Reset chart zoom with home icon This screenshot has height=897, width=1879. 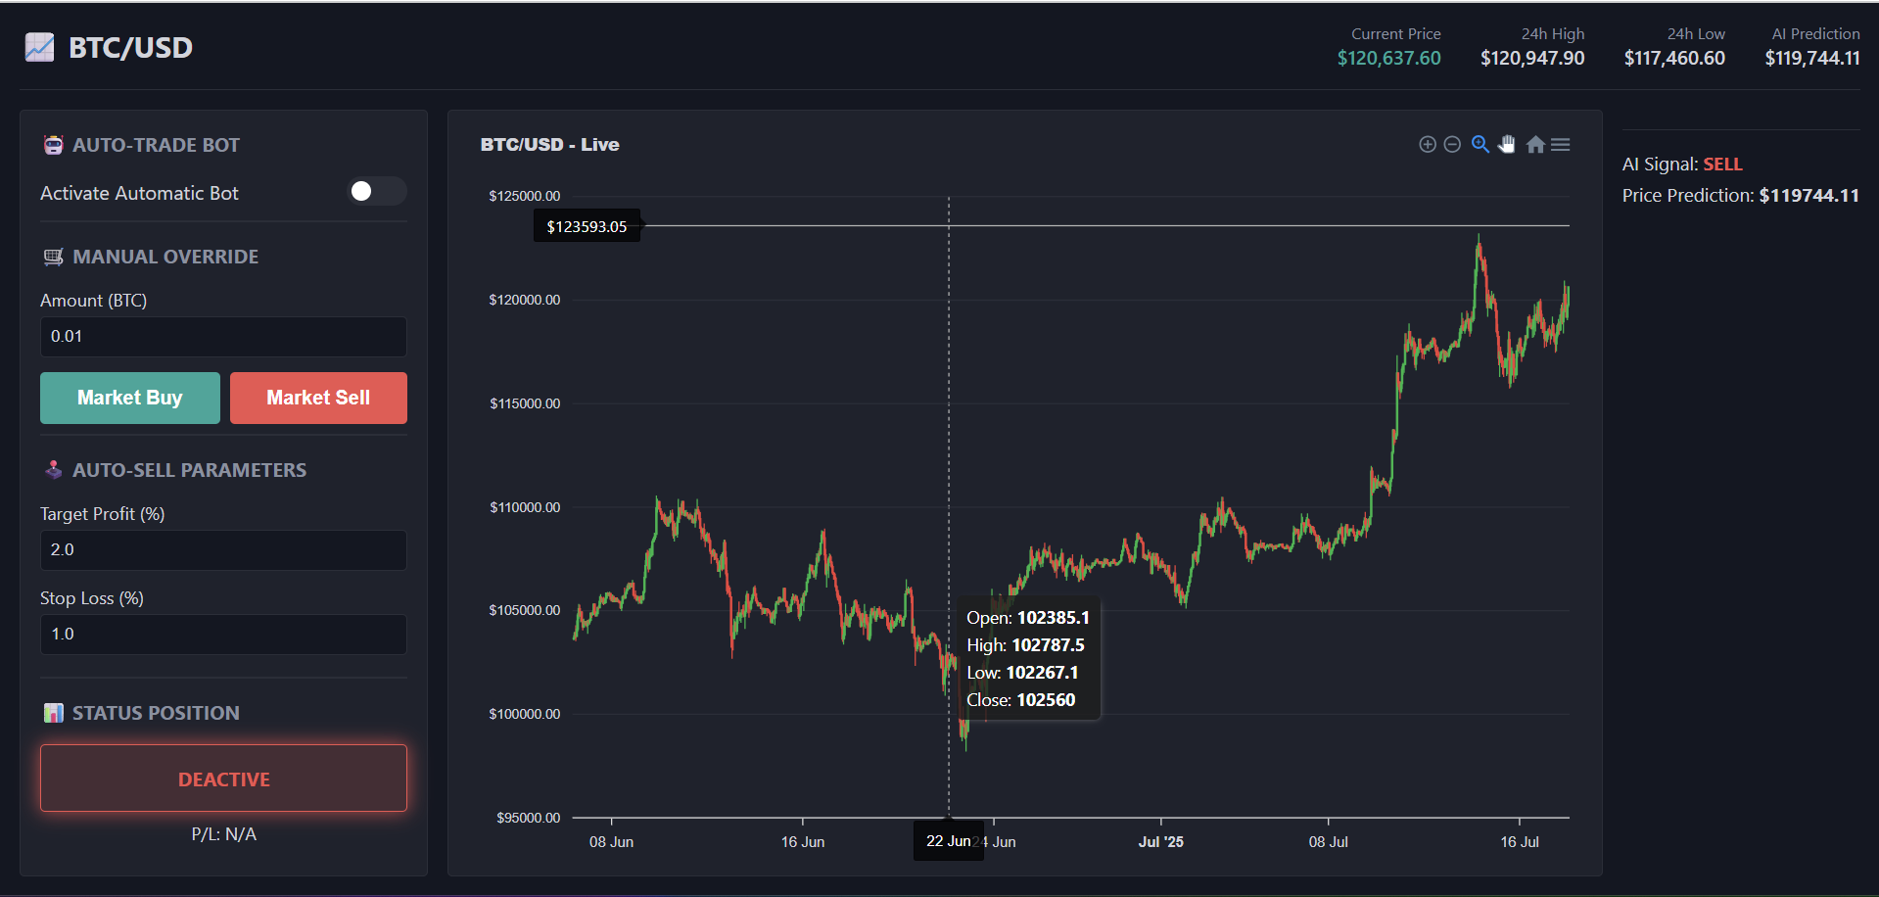[x=1534, y=145]
